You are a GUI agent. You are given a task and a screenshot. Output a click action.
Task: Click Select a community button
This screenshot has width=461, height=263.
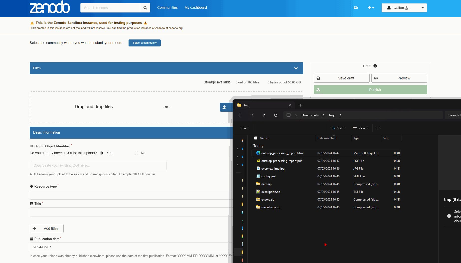pyautogui.click(x=145, y=43)
